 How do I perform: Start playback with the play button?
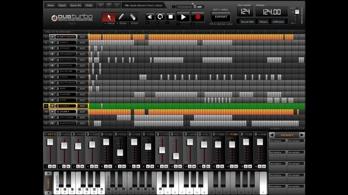pyautogui.click(x=183, y=17)
